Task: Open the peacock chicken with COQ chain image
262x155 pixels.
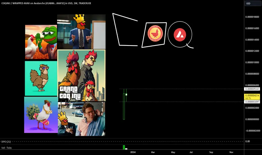Action: click(41, 115)
